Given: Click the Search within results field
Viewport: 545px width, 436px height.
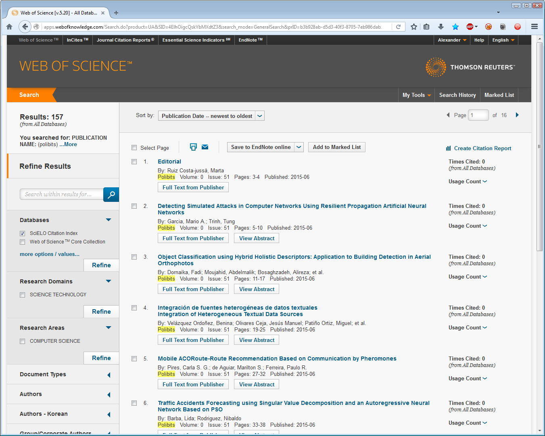Looking at the screenshot, I should coord(62,194).
